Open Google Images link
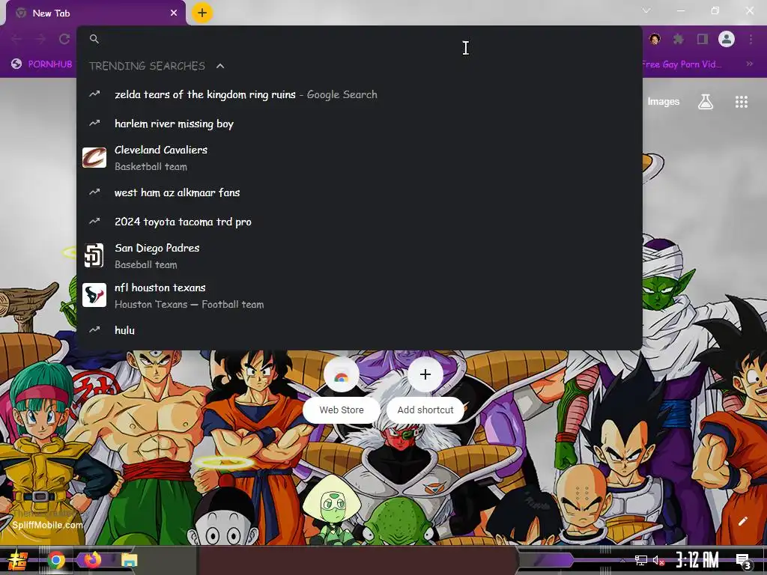Screen dimensions: 767x575 664,101
